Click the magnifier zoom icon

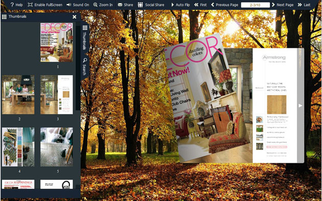tap(95, 5)
